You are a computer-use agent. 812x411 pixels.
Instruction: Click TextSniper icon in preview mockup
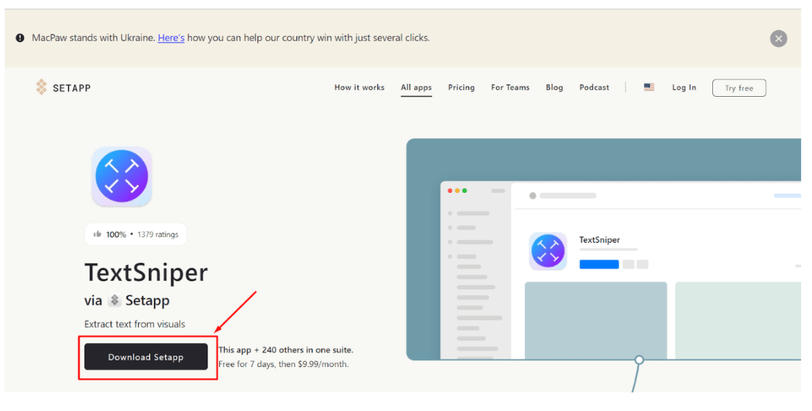point(547,251)
